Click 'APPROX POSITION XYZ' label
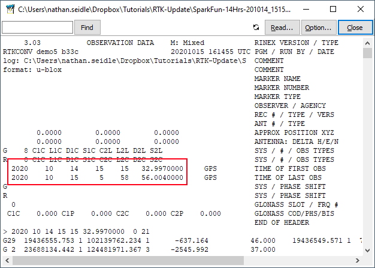Viewport: 375px width, 268px height. coord(294,133)
